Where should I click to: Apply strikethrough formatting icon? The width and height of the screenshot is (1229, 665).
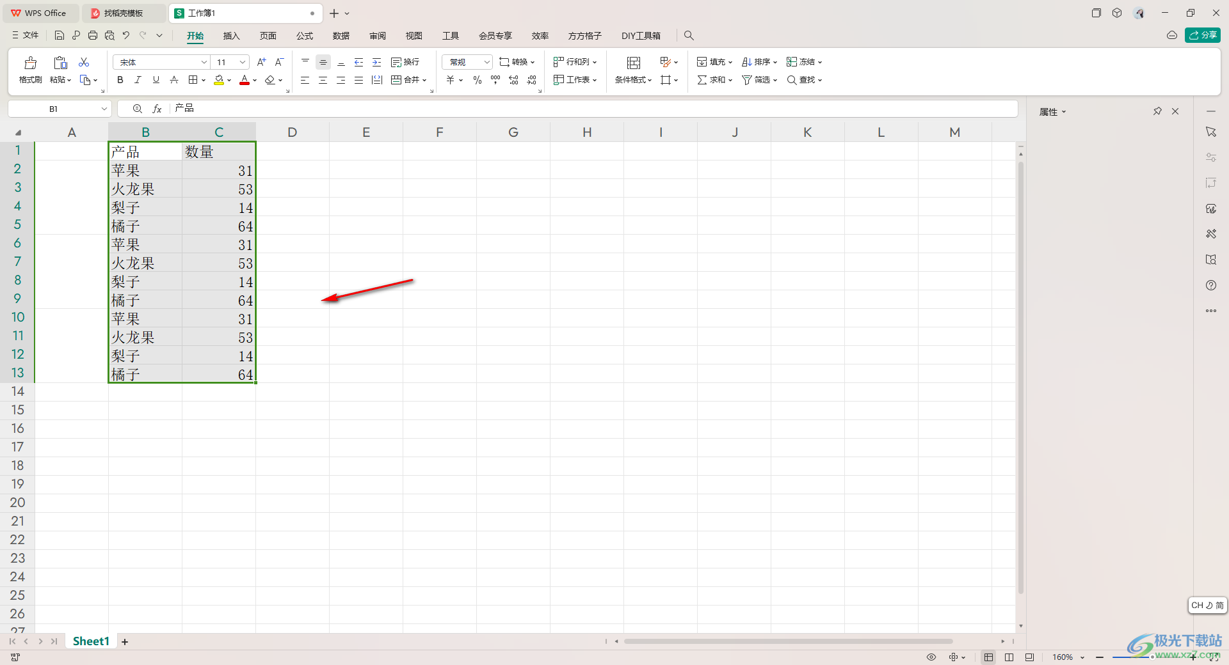[x=173, y=80]
